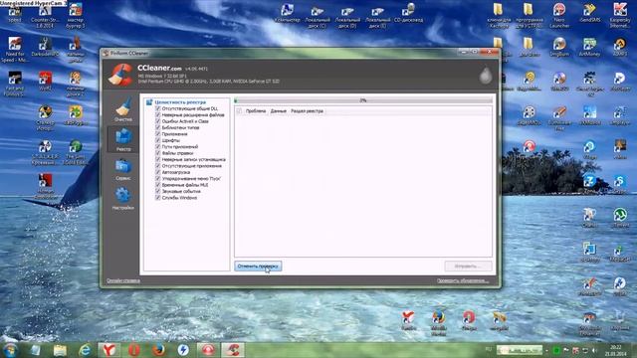Toggle Шрифты checkbox
This screenshot has width=637, height=358.
158,140
